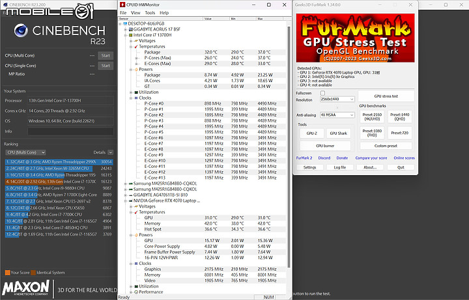The image size is (469, 300).
Task: Run the Preset:2160 (4K/UHD) benchmark
Action: coord(372,116)
